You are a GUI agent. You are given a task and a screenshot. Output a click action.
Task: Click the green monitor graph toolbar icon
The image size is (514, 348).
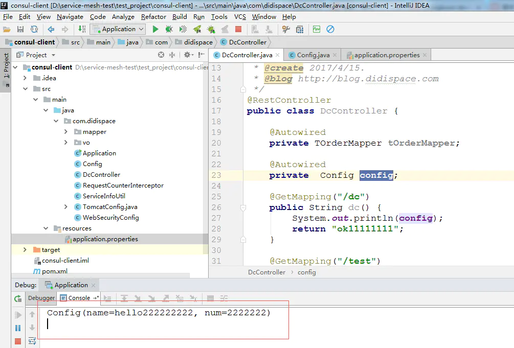coord(317,29)
